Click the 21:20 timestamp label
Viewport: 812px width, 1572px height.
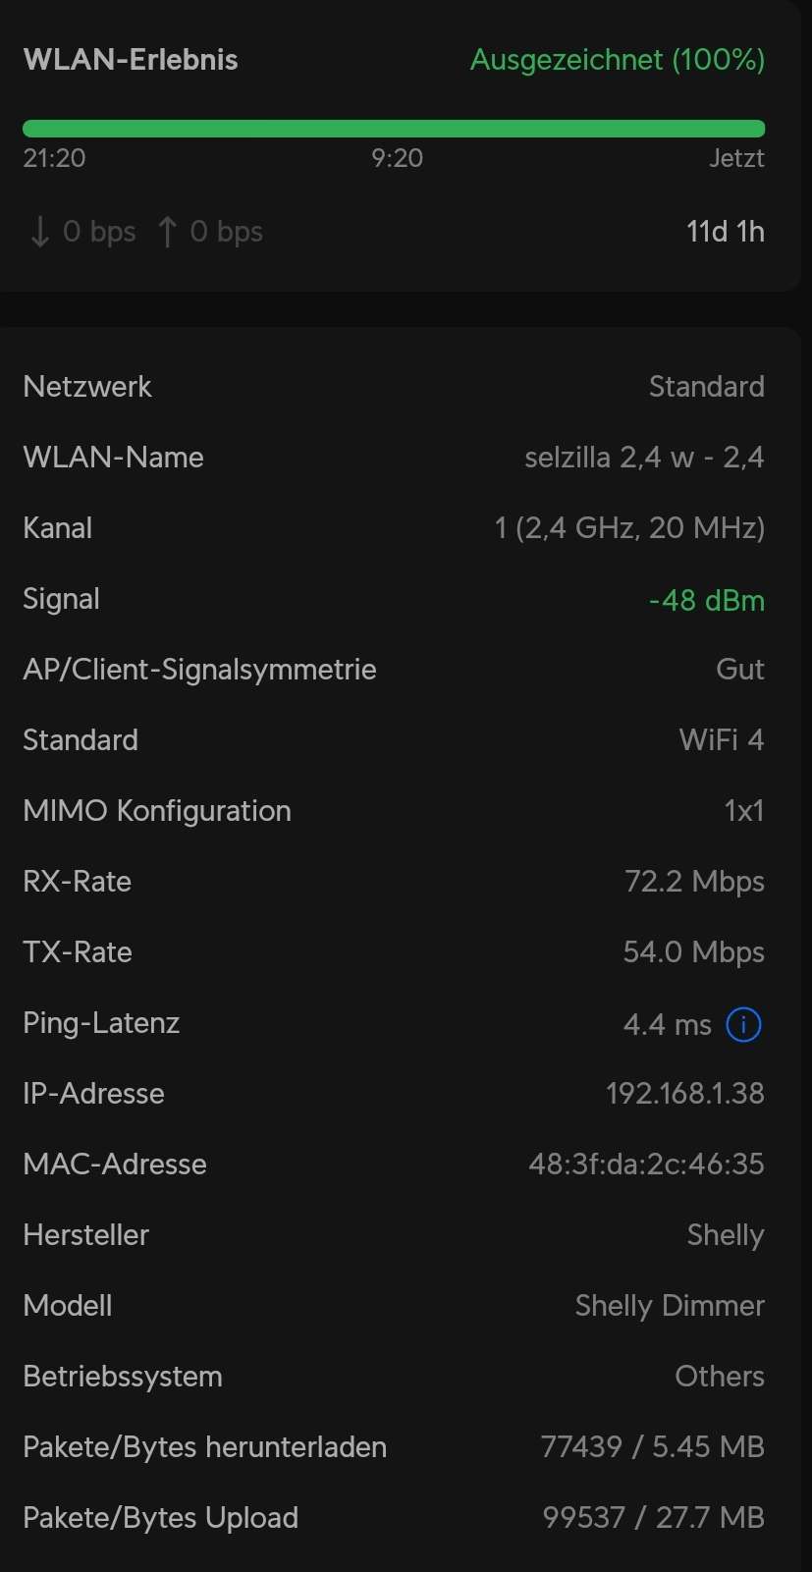tap(54, 157)
